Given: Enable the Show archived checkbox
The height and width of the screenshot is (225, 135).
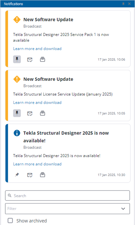Looking at the screenshot, I should [x=10, y=220].
